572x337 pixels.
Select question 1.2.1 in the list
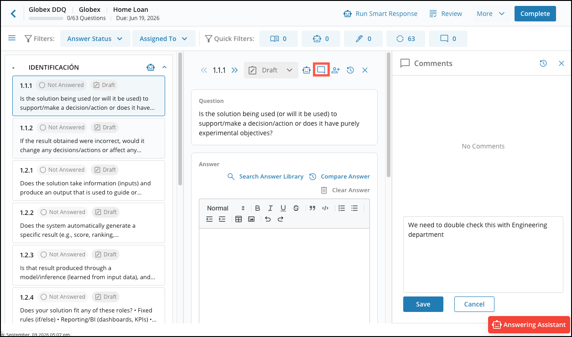[x=88, y=181]
